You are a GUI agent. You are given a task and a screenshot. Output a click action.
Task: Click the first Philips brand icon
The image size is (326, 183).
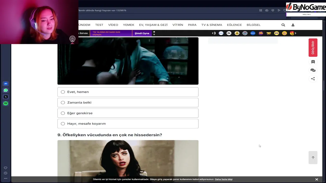[221, 33]
